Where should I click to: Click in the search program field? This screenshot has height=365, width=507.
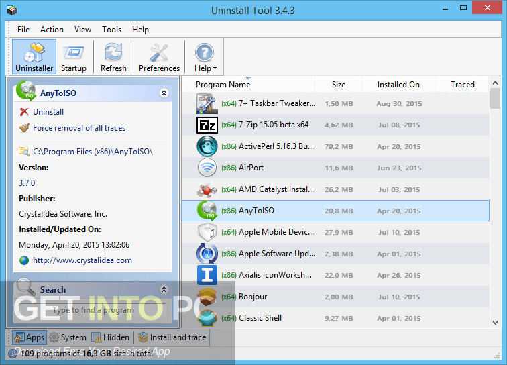(93, 310)
